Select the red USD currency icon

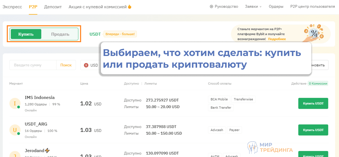pos(86,65)
